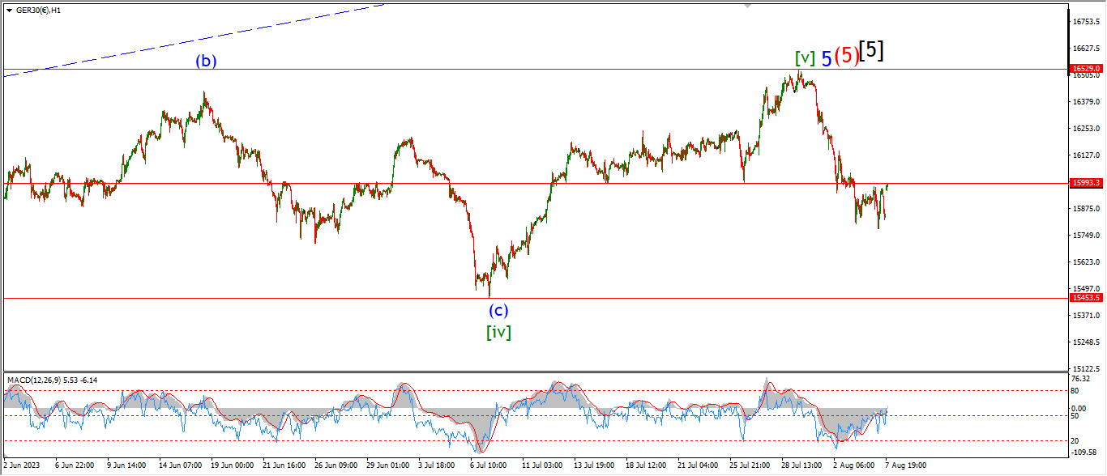Image resolution: width=1107 pixels, height=476 pixels.
Task: Click the 2 Aug 06:00 time label
Action: (853, 465)
